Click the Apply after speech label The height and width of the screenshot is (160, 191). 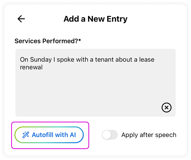point(149,135)
